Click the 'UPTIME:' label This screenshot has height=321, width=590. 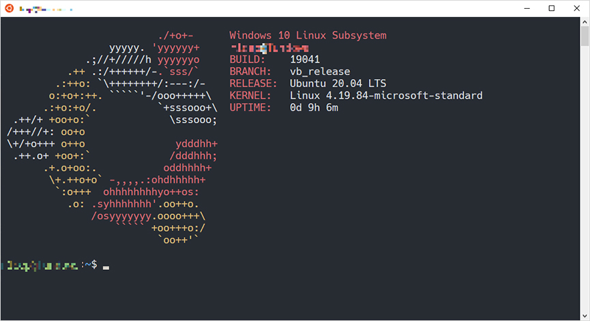[250, 108]
